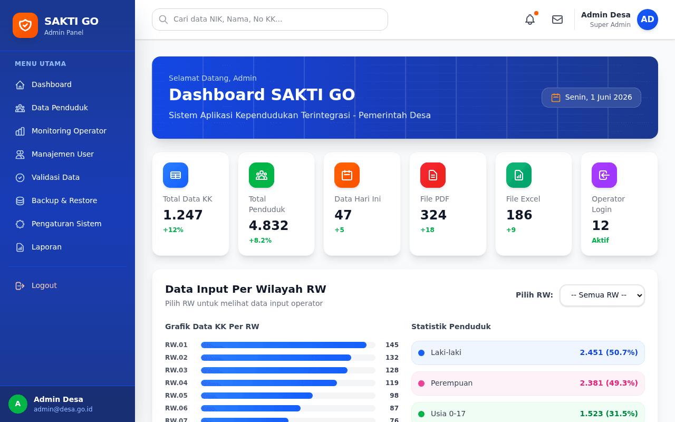Click the +18 File PDF change
675x422 pixels.
427,230
